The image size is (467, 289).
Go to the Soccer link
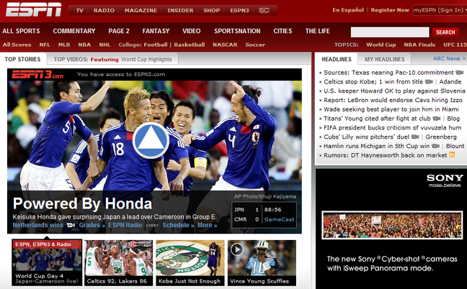click(x=255, y=45)
